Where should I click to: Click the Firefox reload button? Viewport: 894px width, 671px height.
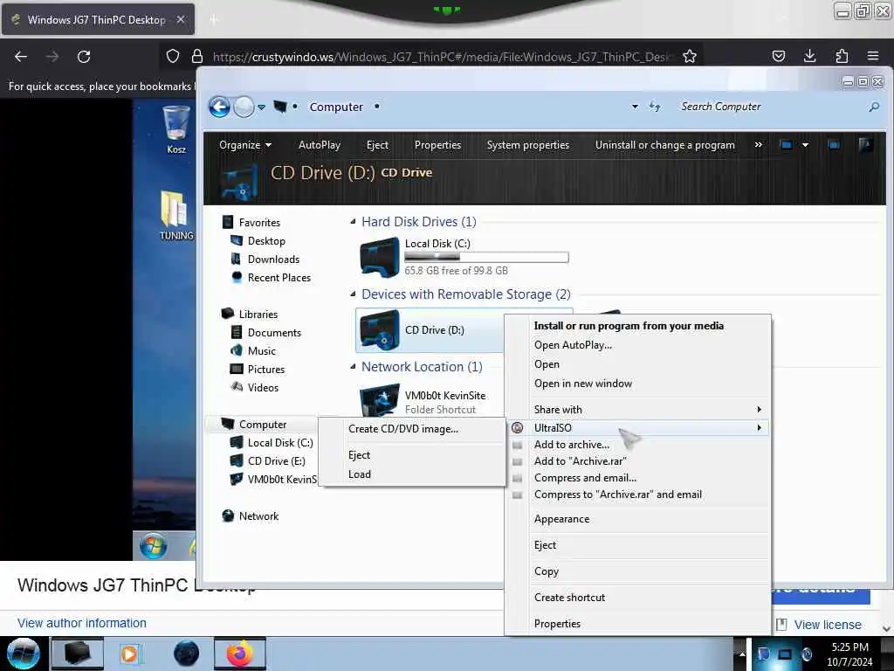tap(84, 57)
